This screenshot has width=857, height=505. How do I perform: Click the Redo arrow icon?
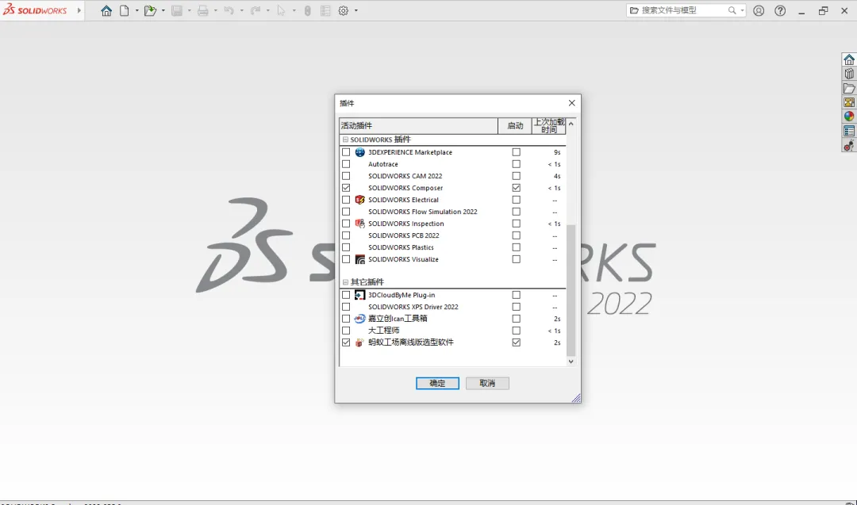coord(256,10)
